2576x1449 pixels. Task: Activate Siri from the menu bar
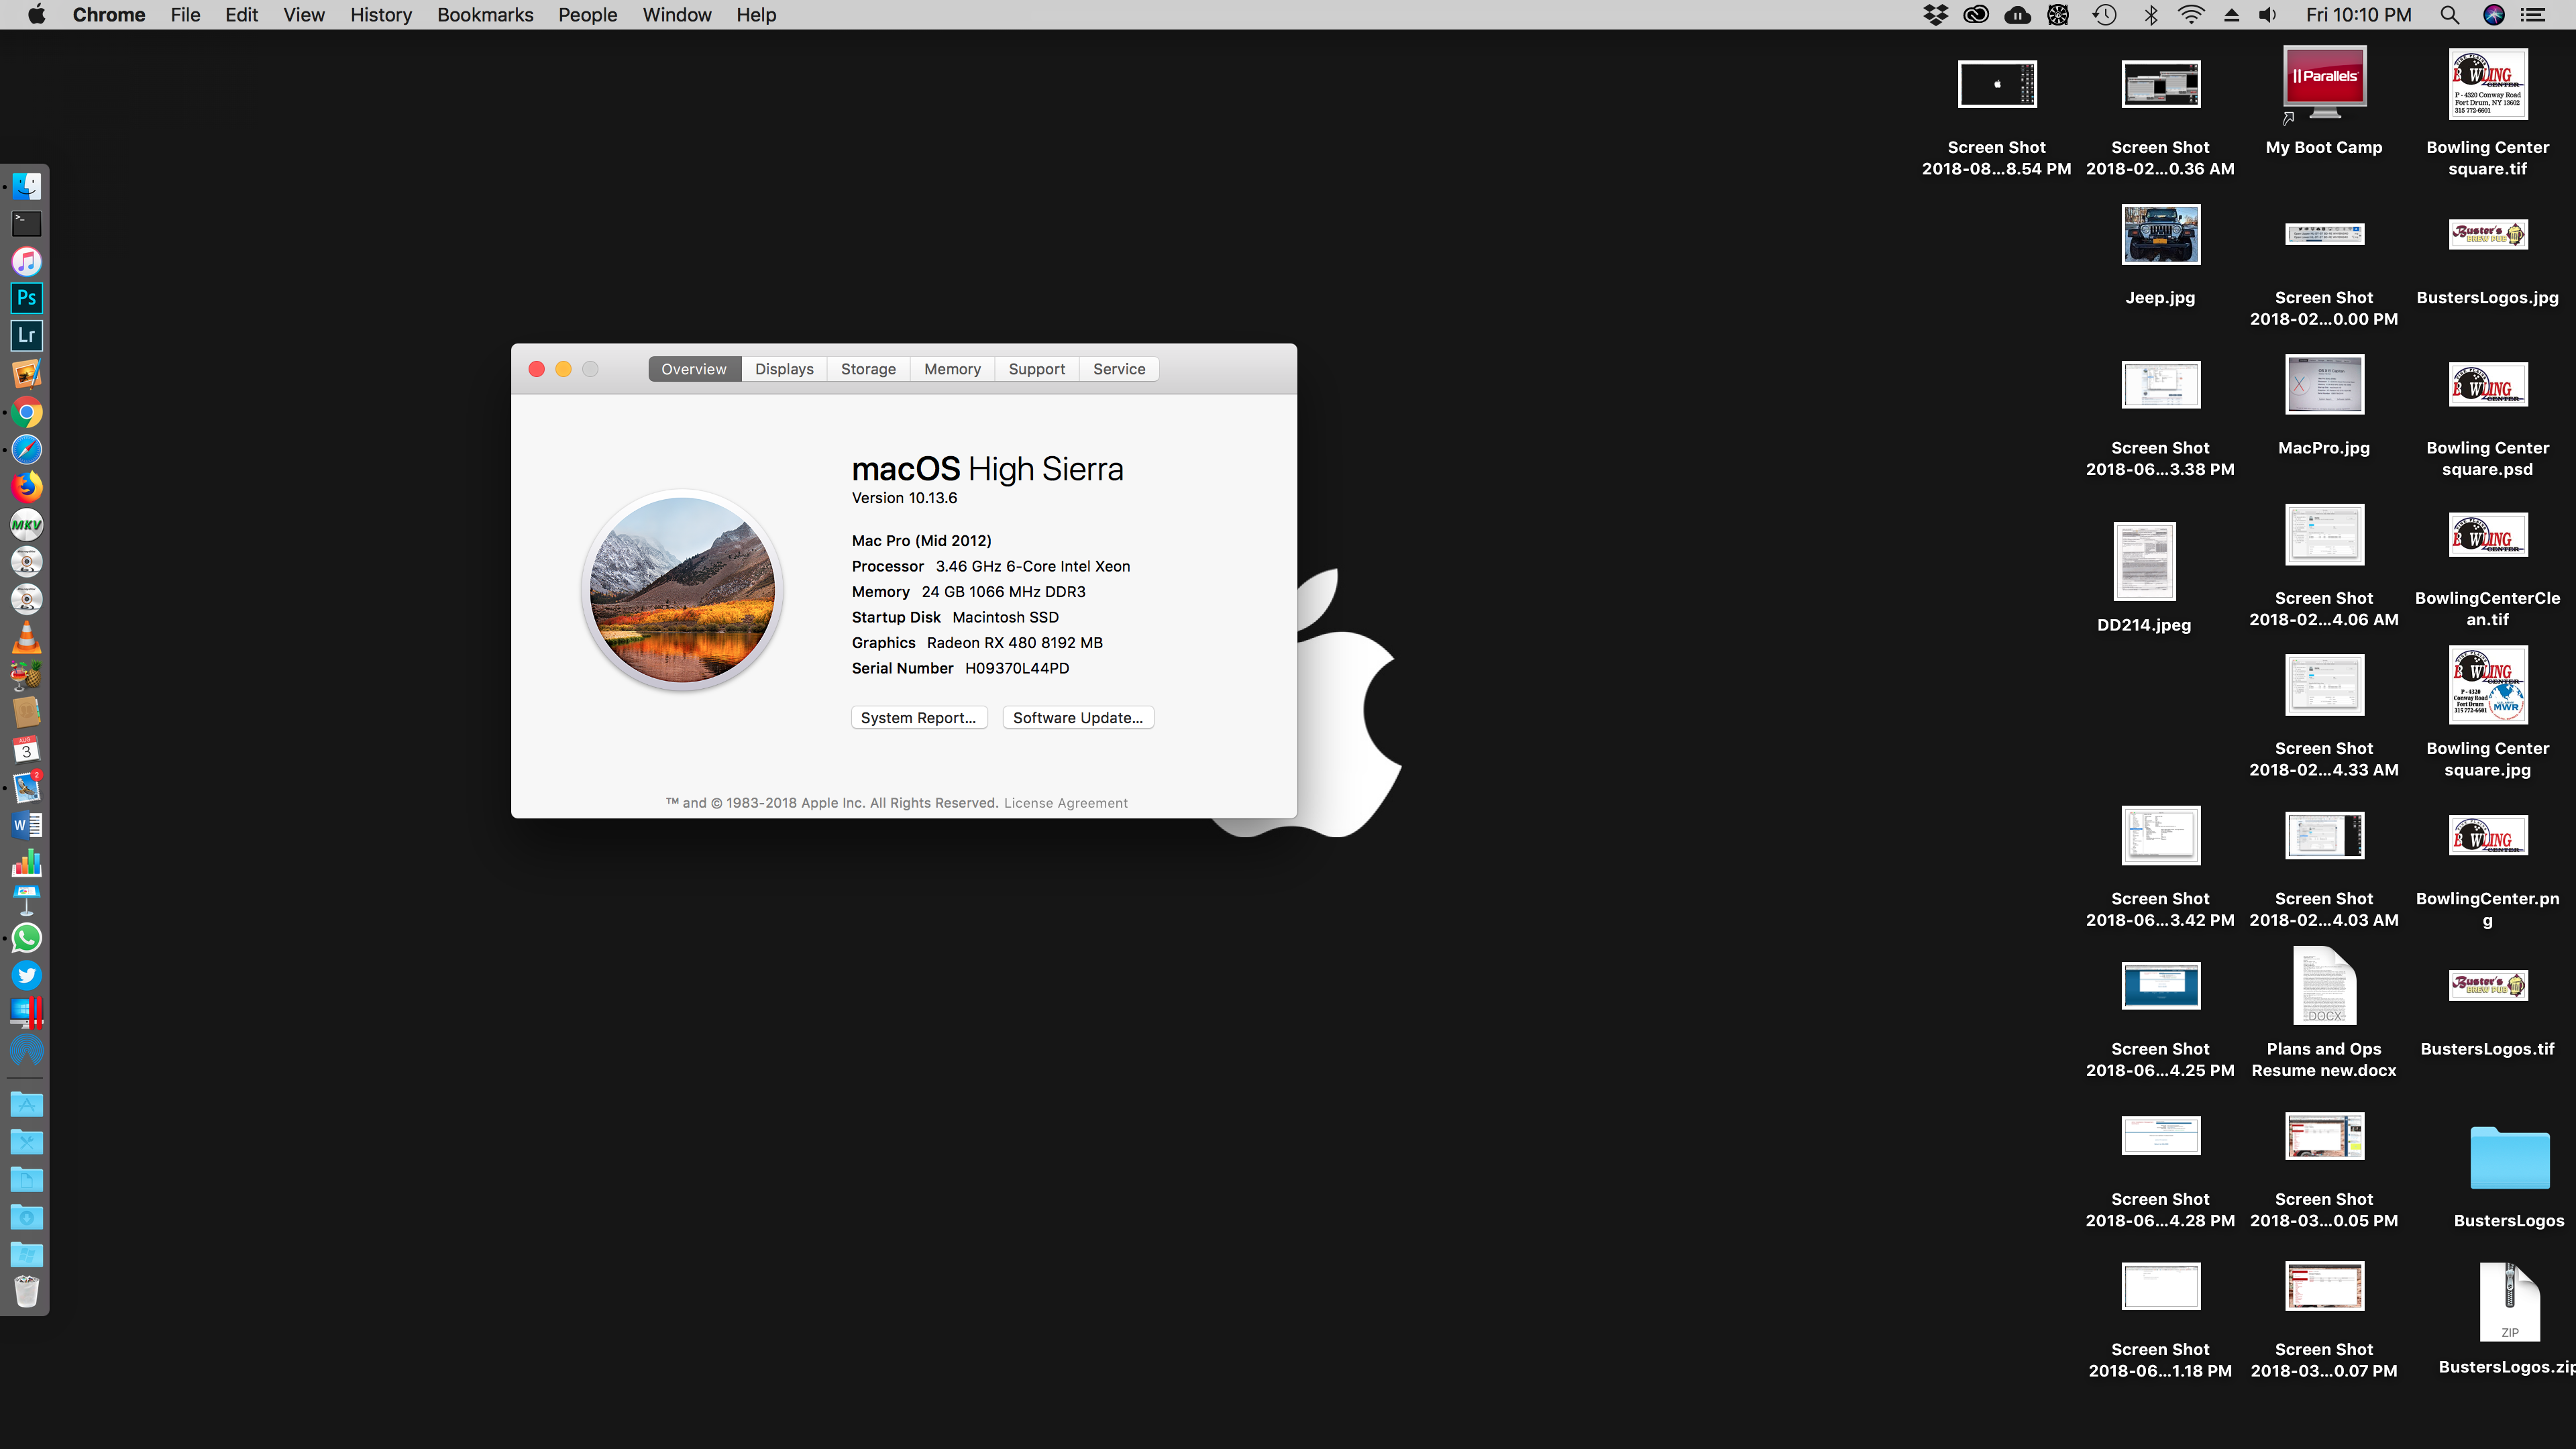coord(2494,15)
